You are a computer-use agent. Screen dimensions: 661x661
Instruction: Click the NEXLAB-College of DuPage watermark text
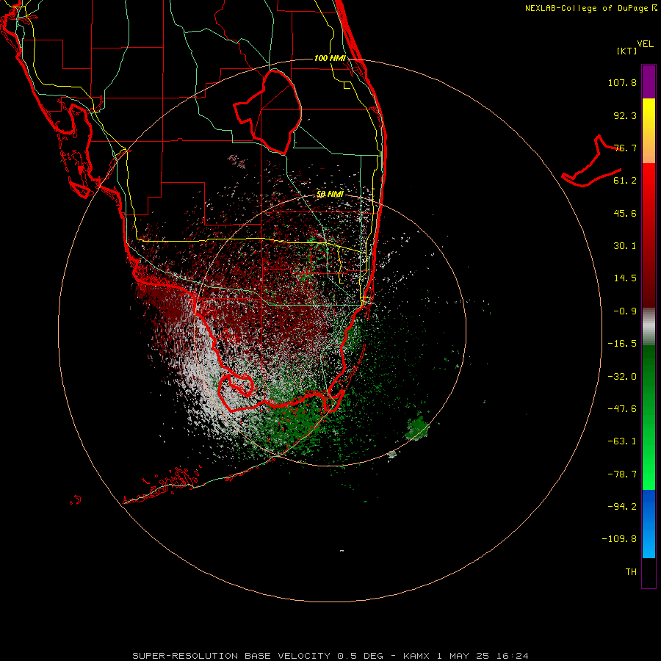click(591, 8)
